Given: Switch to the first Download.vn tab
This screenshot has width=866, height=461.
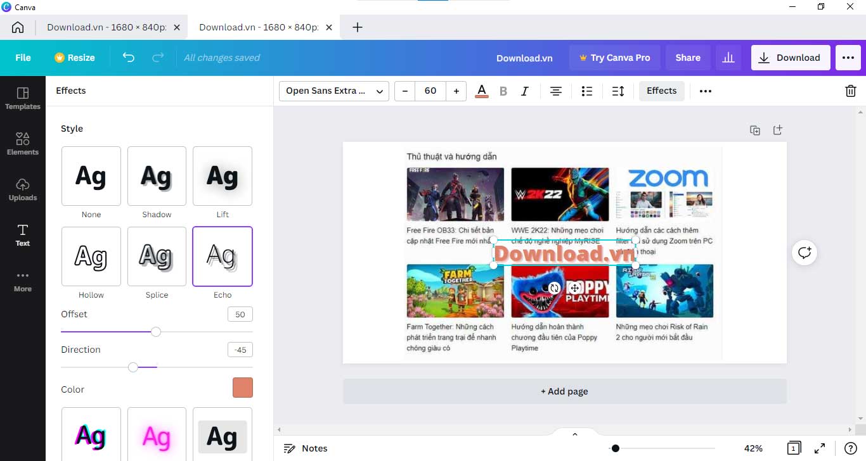Looking at the screenshot, I should click(x=106, y=27).
